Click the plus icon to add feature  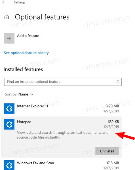point(9,38)
